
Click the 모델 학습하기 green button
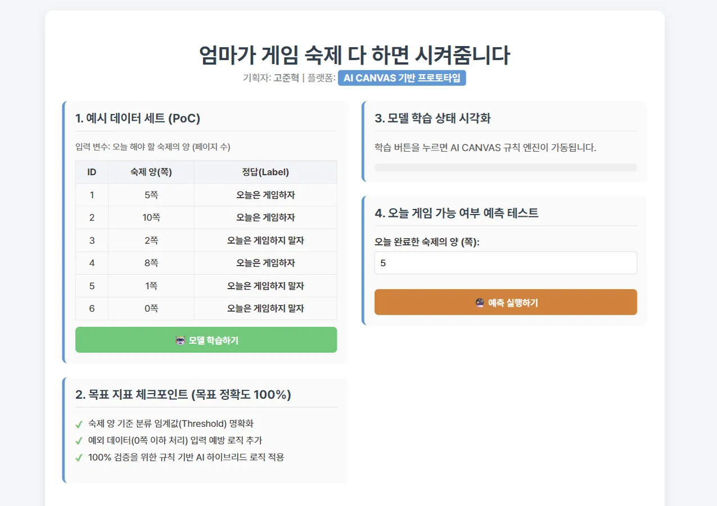tap(206, 340)
